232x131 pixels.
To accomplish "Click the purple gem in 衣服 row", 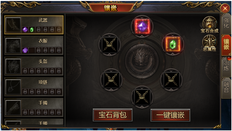I will click(25, 50).
